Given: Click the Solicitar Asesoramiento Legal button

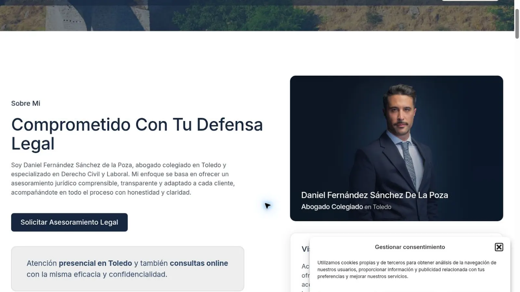Looking at the screenshot, I should point(69,222).
